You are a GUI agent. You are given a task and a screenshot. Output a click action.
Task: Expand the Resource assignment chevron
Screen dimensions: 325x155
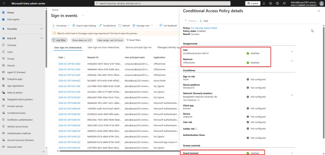click(x=292, y=61)
